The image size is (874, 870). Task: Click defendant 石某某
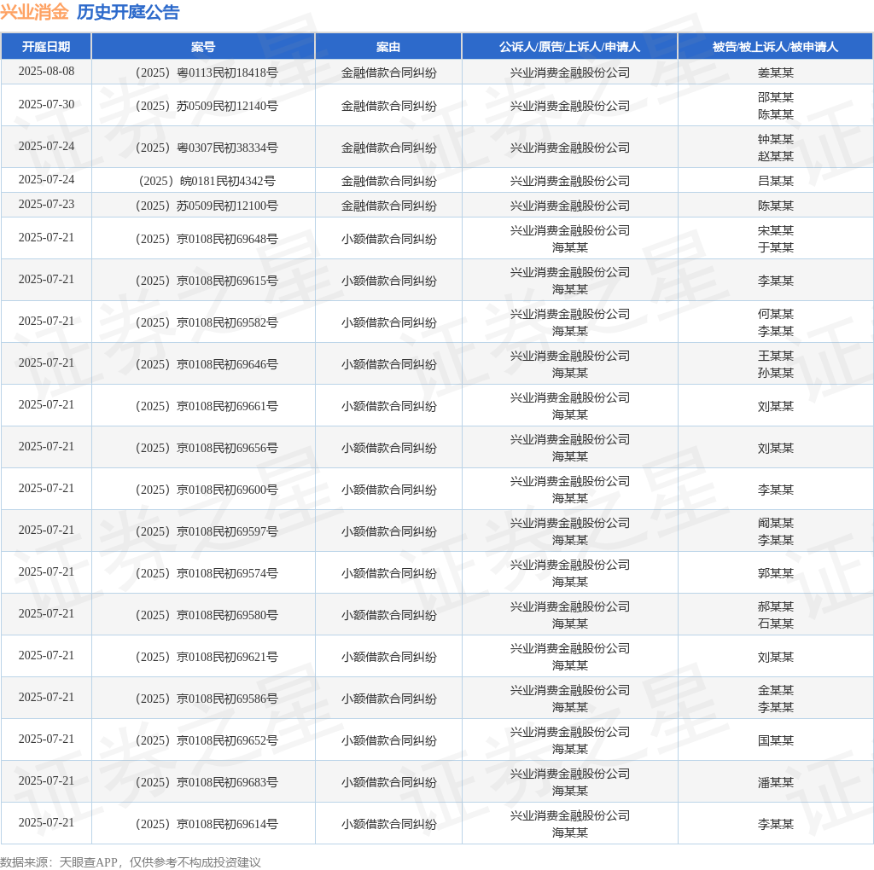point(775,623)
